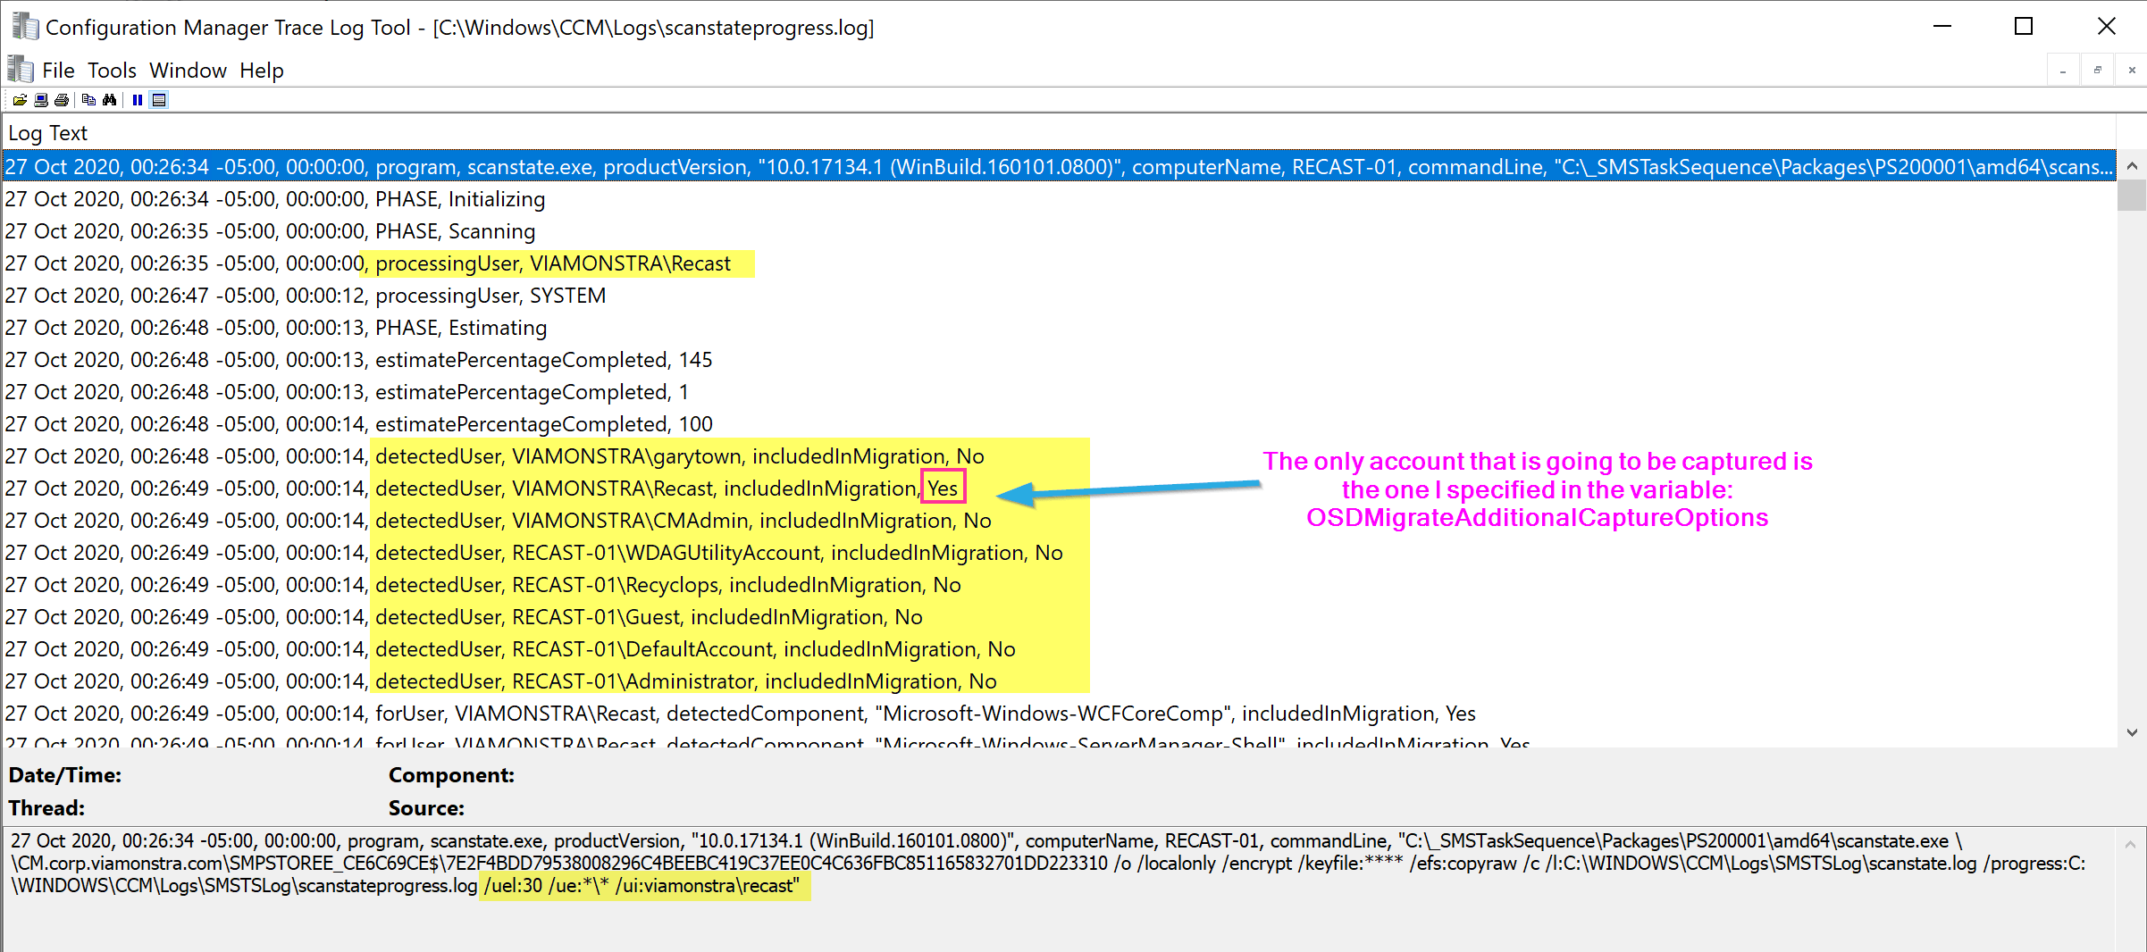Screen dimensions: 2147x952
Task: Click the Open on Server computer icon
Action: pyautogui.click(x=41, y=100)
